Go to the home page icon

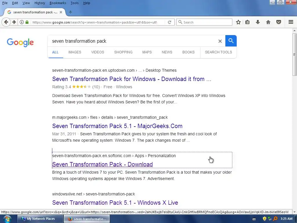(268, 22)
